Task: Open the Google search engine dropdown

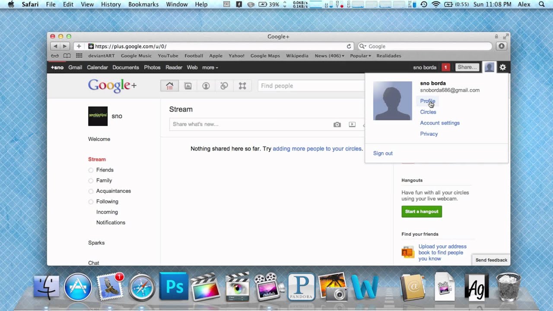Action: point(363,46)
